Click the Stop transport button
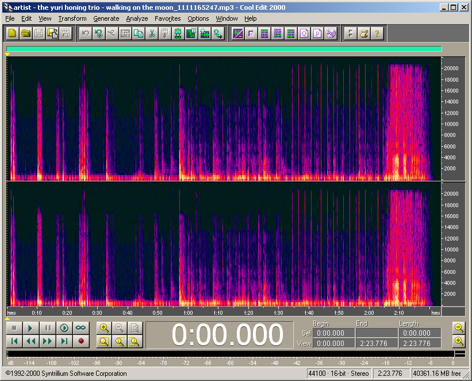 click(x=14, y=327)
